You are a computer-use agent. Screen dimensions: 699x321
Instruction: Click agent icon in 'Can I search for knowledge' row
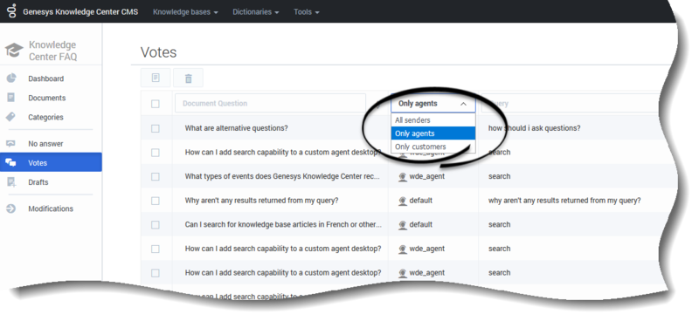point(403,225)
